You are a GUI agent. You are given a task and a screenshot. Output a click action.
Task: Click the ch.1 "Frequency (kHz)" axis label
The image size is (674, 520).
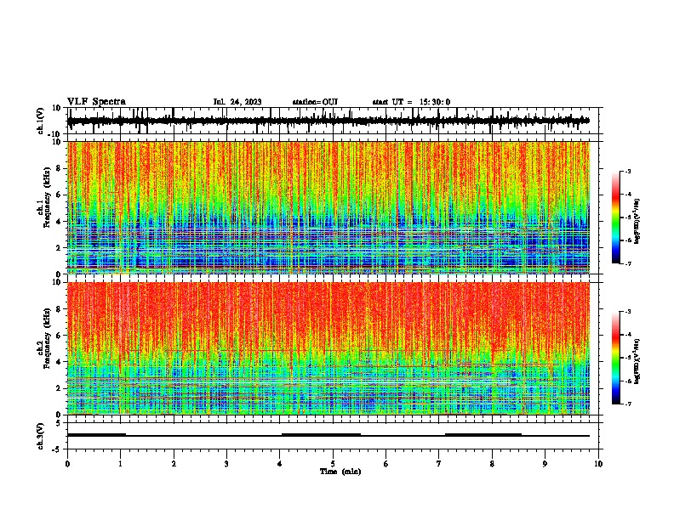click(47, 199)
